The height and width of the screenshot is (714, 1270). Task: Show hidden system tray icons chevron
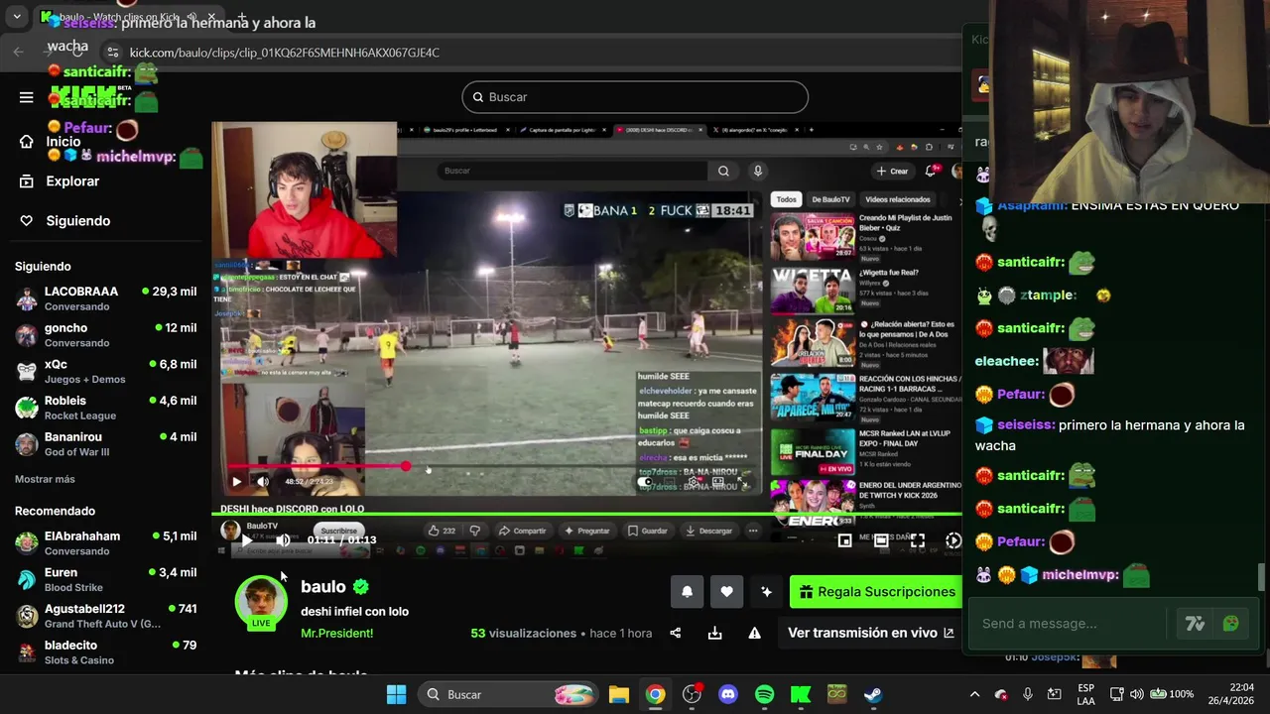click(974, 694)
